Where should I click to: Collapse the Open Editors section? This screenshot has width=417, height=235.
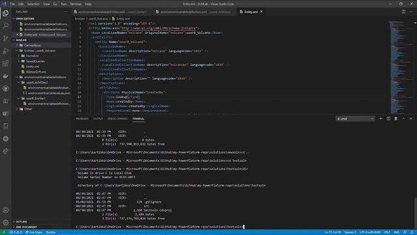pos(14,19)
